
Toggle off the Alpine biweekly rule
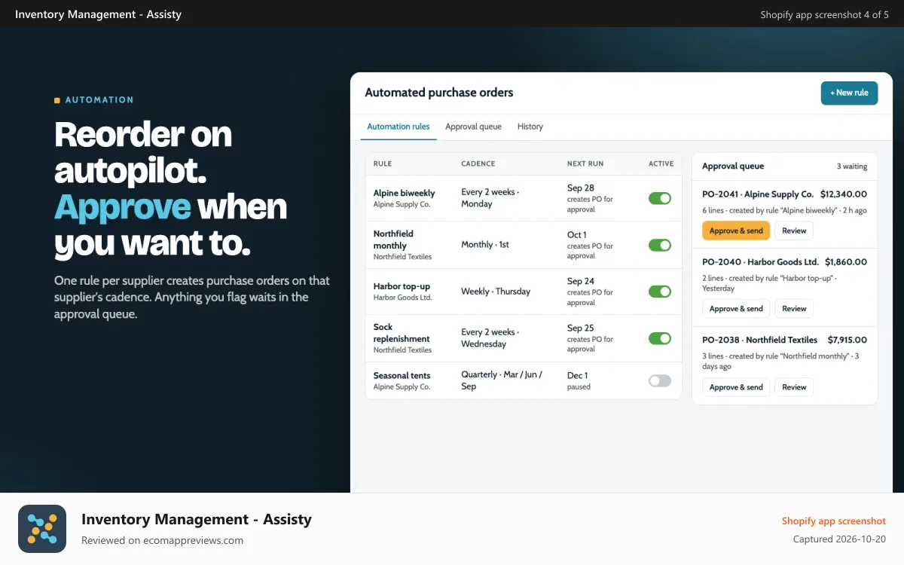(660, 198)
